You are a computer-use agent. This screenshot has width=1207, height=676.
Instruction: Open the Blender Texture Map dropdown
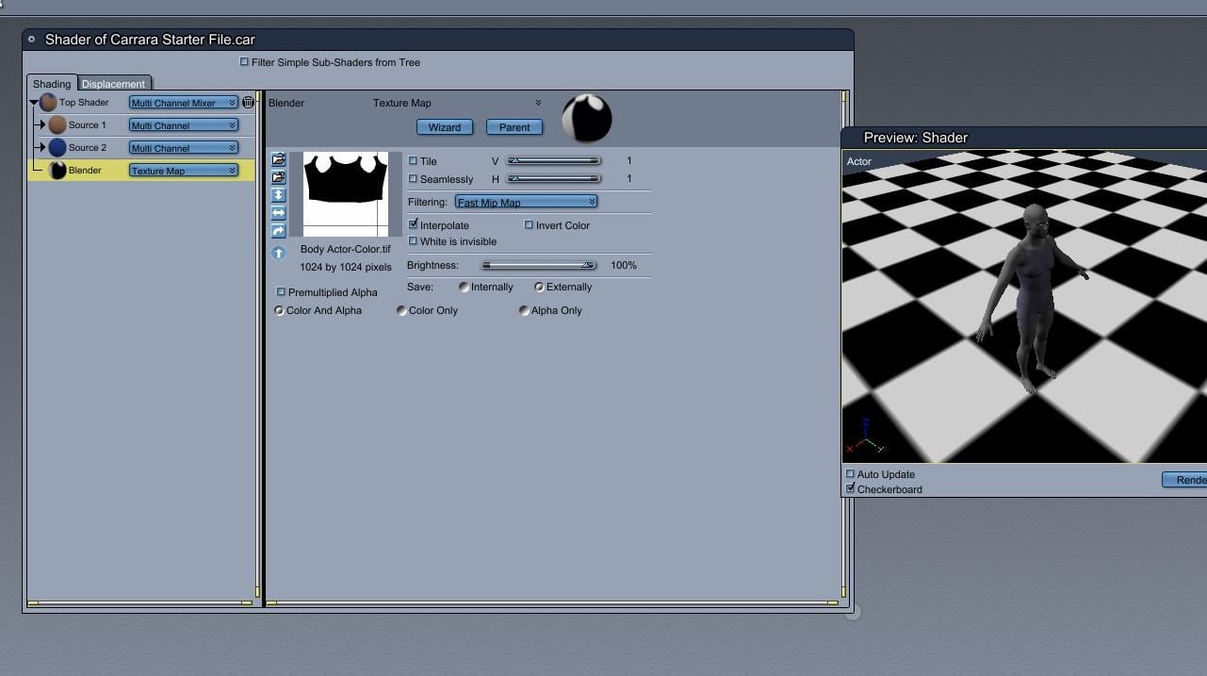pyautogui.click(x=183, y=171)
